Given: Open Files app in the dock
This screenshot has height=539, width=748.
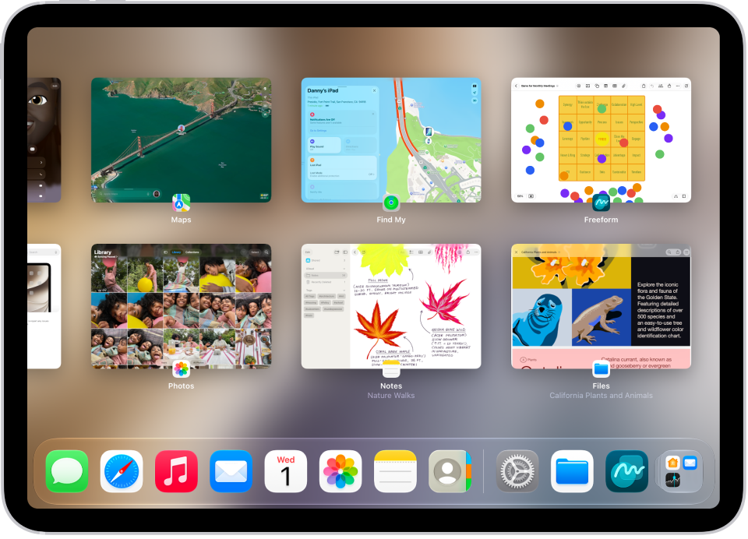Looking at the screenshot, I should [572, 471].
